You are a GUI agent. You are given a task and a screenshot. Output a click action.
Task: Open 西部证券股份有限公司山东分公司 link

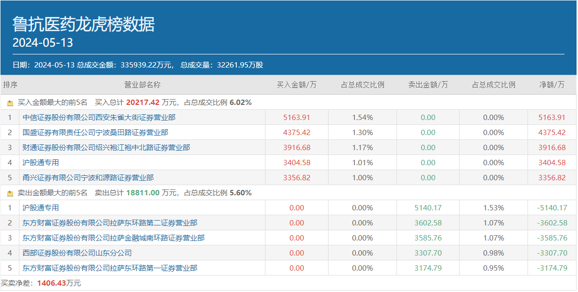77,253
